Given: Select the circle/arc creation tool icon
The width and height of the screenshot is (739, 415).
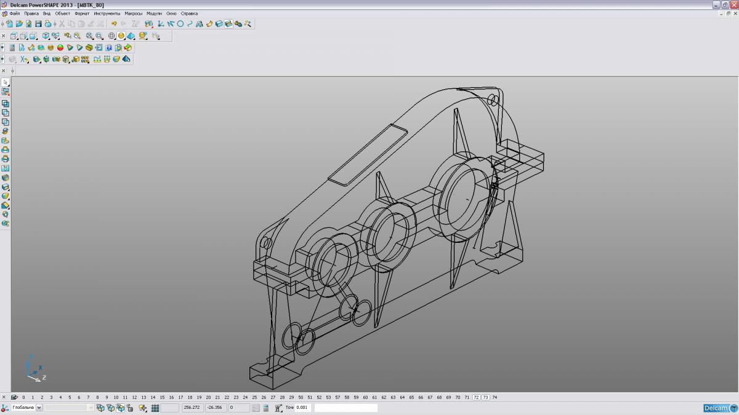Looking at the screenshot, I should point(180,24).
